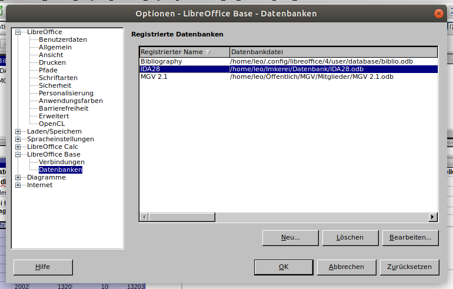The image size is (453, 289).
Task: Click the IDA28.odb file path
Action: coord(297,69)
